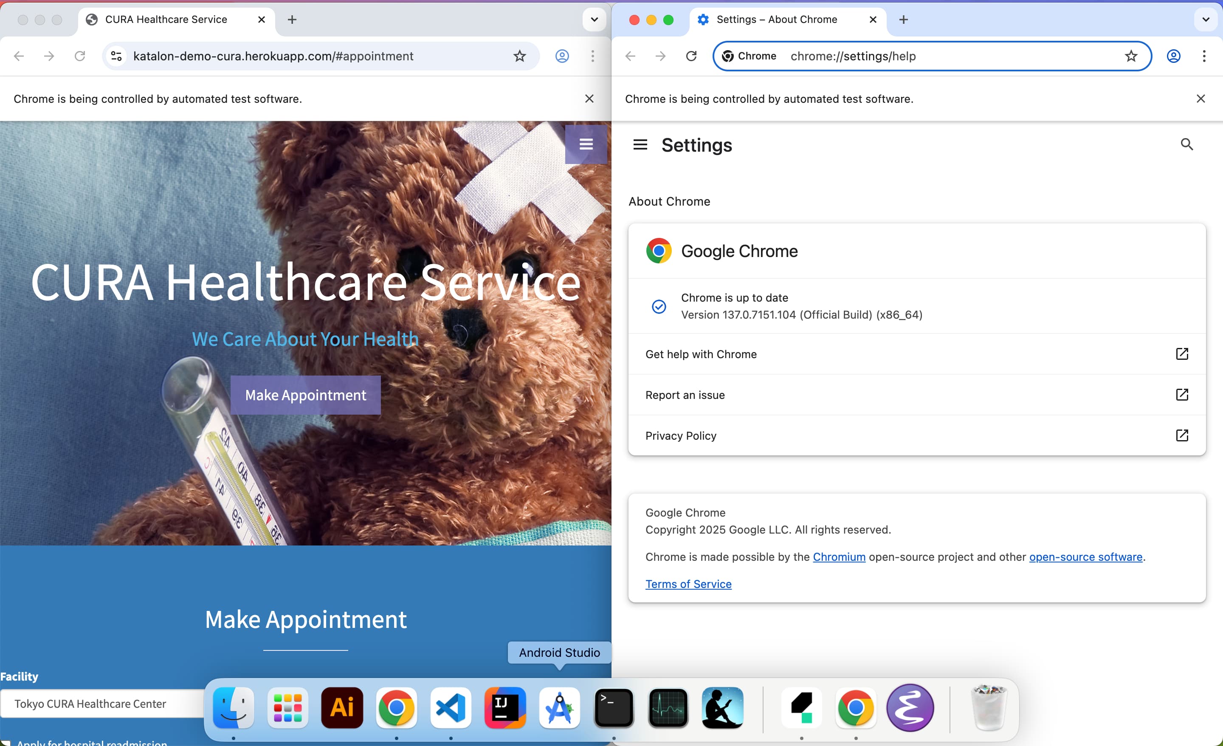Expand the tab search chevron in the CURA window

(594, 20)
